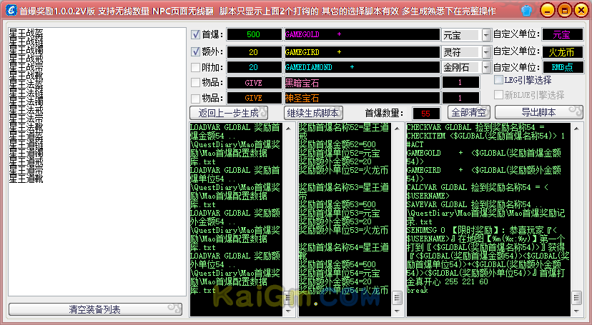Edit the custom unit field showing 元宝

point(561,35)
